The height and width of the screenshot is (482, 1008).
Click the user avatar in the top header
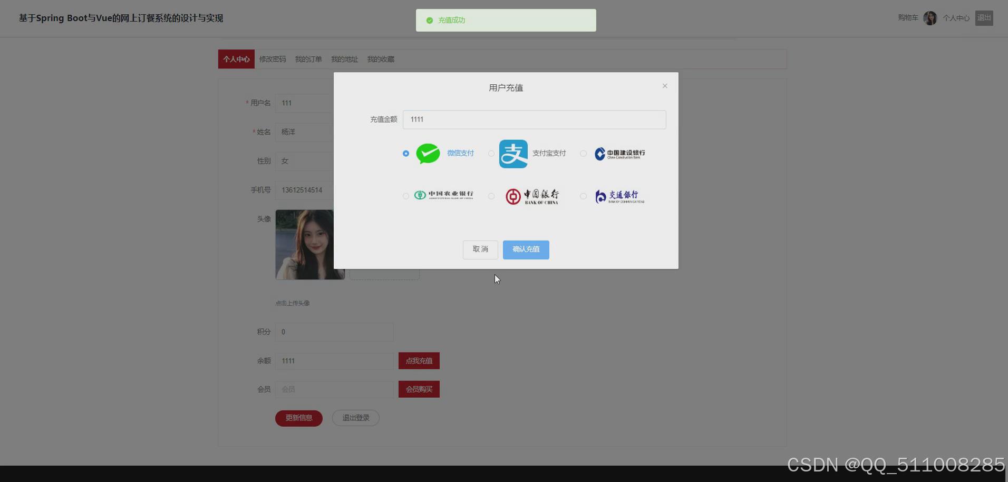[930, 18]
